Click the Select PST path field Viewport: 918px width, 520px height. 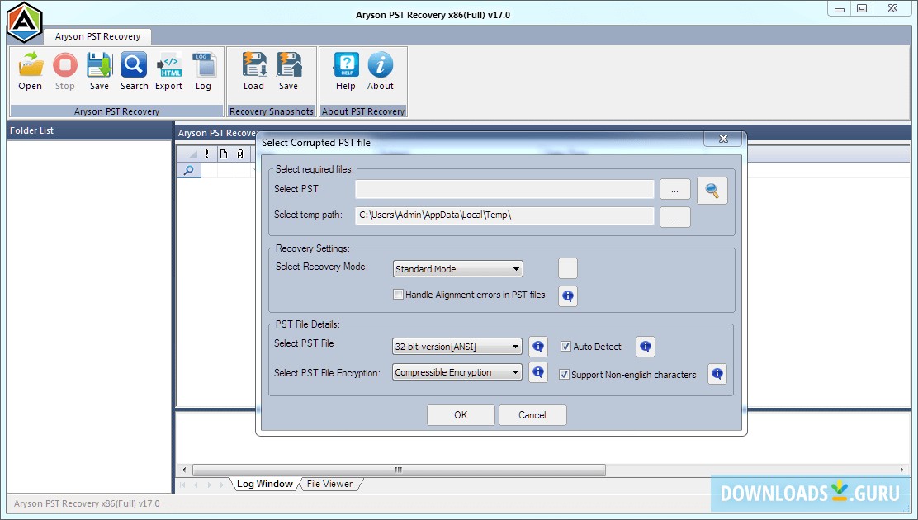tap(504, 189)
